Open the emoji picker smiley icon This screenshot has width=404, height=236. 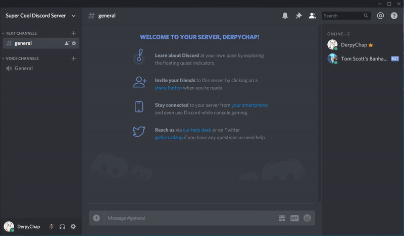[x=307, y=218]
